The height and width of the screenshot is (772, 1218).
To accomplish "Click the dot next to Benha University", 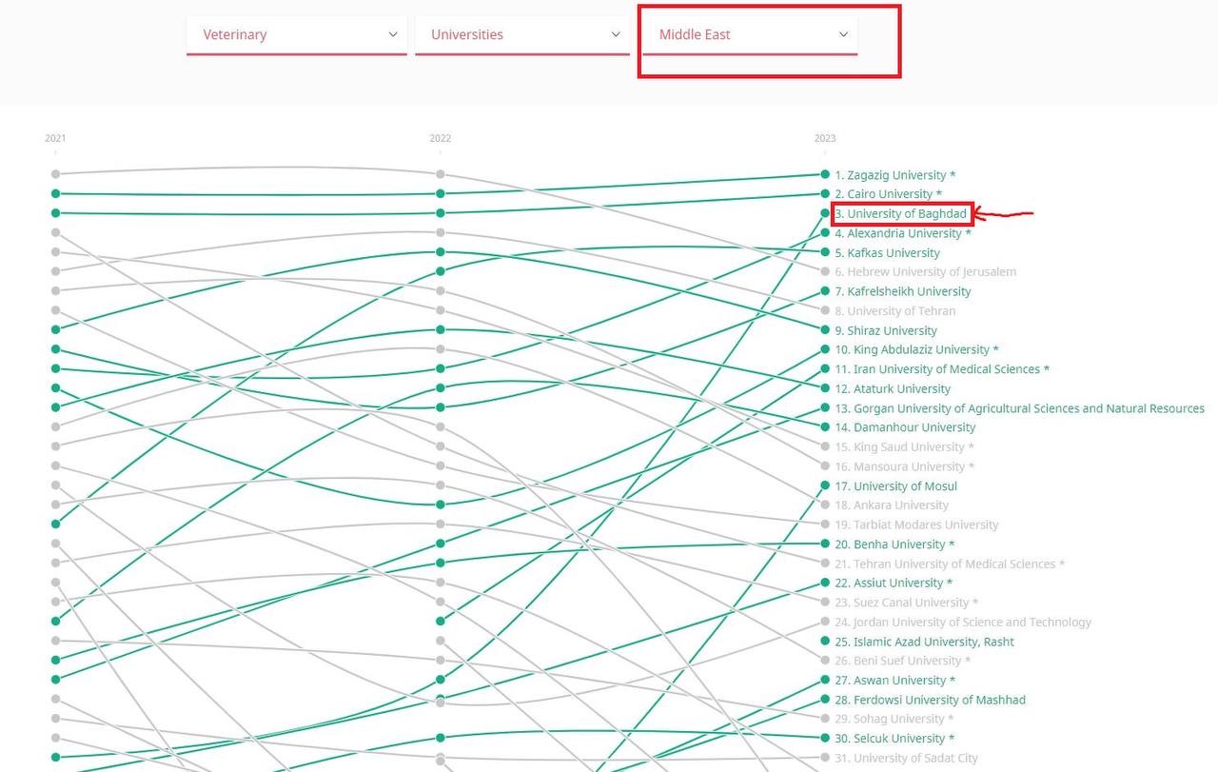I will point(825,544).
